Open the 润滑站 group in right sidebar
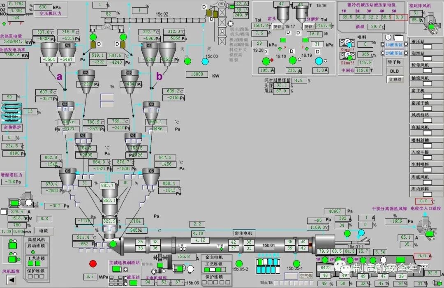Image resolution: width=444 pixels, height=288 pixels. click(x=426, y=56)
